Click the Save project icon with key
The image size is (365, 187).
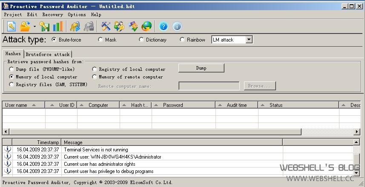tap(44, 26)
